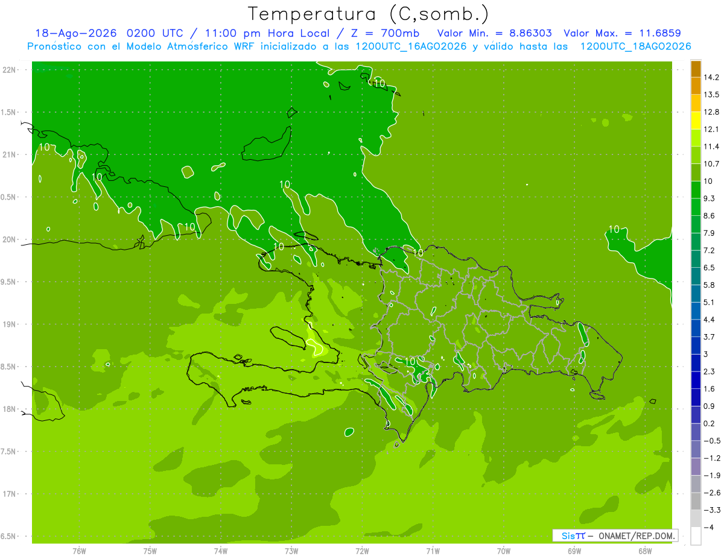
Task: Click the "69W" longitude label
Action: (x=574, y=551)
